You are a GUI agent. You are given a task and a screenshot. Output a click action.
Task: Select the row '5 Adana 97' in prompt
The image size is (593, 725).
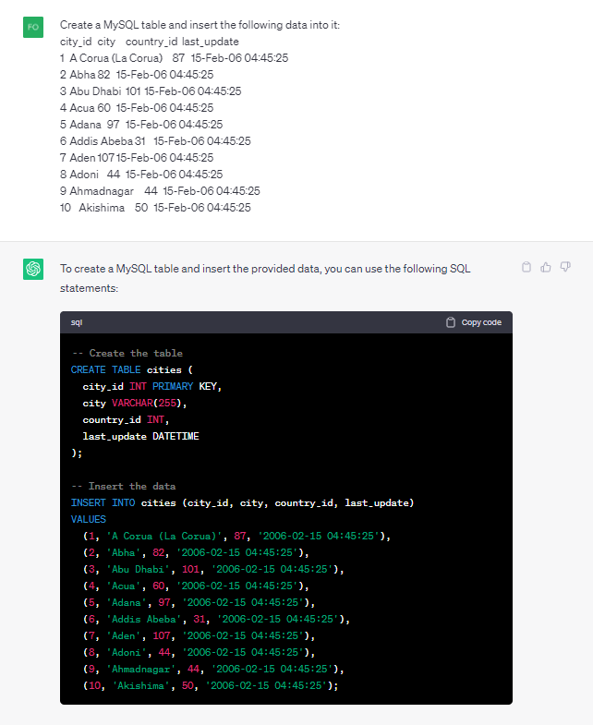point(141,125)
